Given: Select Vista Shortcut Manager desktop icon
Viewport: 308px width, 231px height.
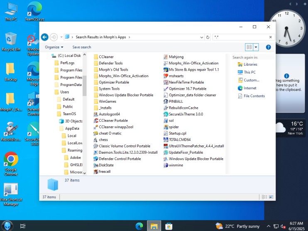Looking at the screenshot, I should click(x=11, y=194).
